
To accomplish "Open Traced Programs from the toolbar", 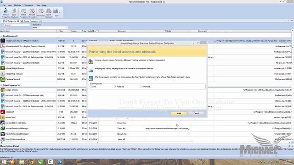I will (x=6, y=13).
